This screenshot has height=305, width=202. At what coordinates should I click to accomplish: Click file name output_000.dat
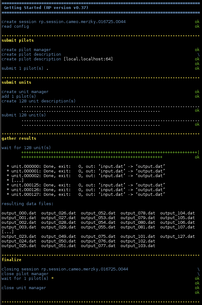click(x=19, y=213)
